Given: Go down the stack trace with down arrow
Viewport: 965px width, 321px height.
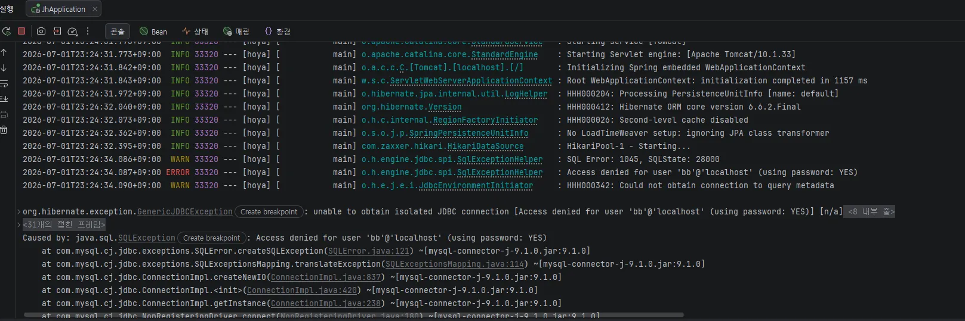Looking at the screenshot, I should tap(4, 68).
